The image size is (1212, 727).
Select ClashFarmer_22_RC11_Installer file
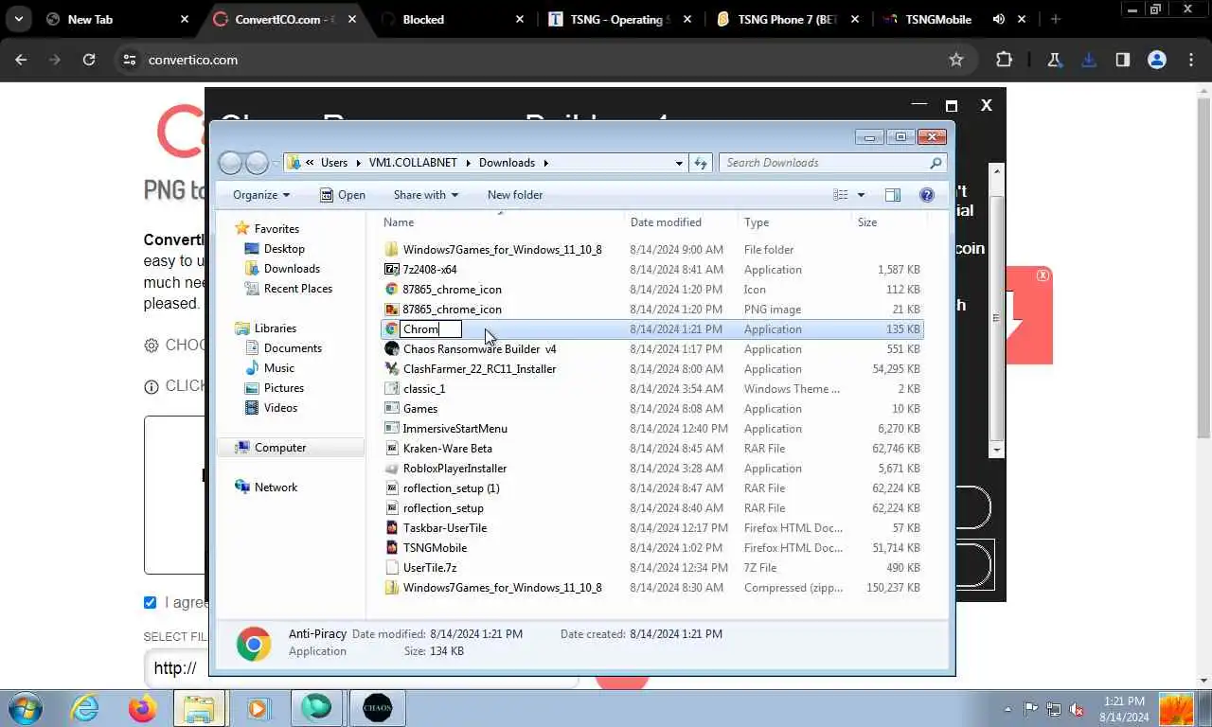pyautogui.click(x=479, y=369)
